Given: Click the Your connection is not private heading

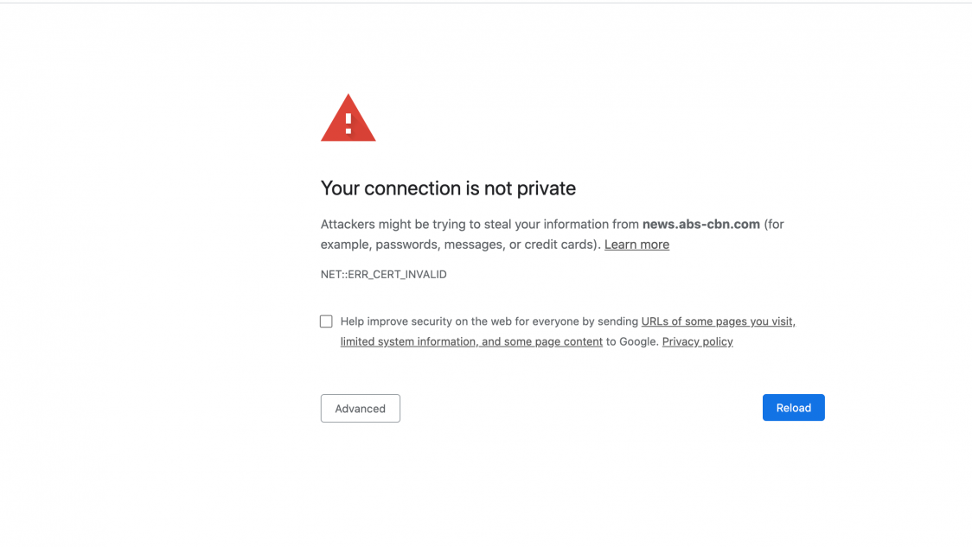Looking at the screenshot, I should [448, 188].
